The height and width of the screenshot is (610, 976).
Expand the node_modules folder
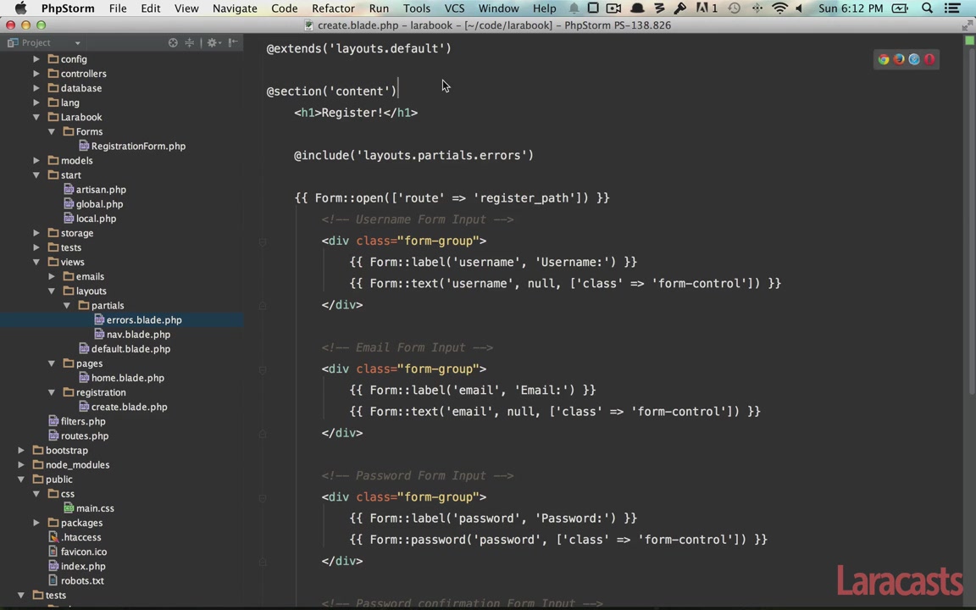pyautogui.click(x=21, y=465)
